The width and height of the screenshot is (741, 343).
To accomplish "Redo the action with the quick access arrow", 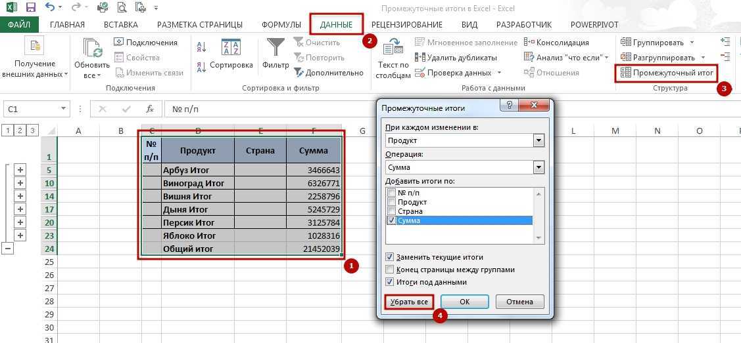I will coord(76,7).
